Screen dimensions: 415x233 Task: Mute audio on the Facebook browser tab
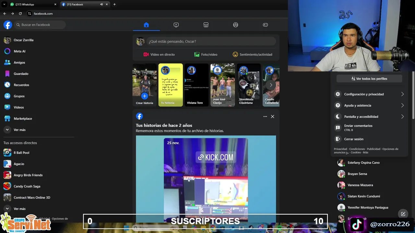[101, 5]
